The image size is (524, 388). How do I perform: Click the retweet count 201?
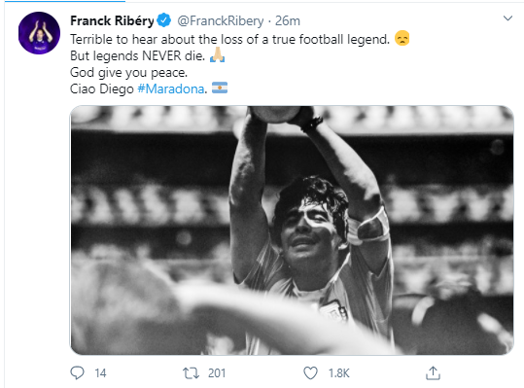click(x=217, y=373)
